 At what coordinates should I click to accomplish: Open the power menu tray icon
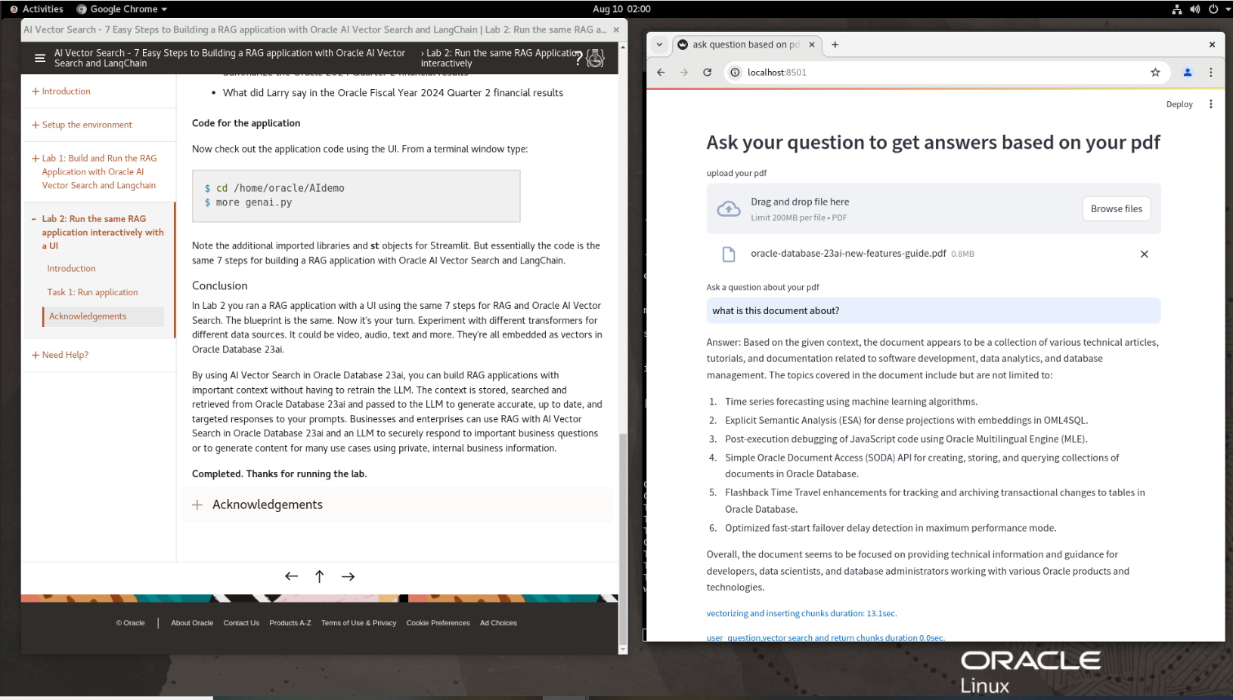[x=1213, y=9]
